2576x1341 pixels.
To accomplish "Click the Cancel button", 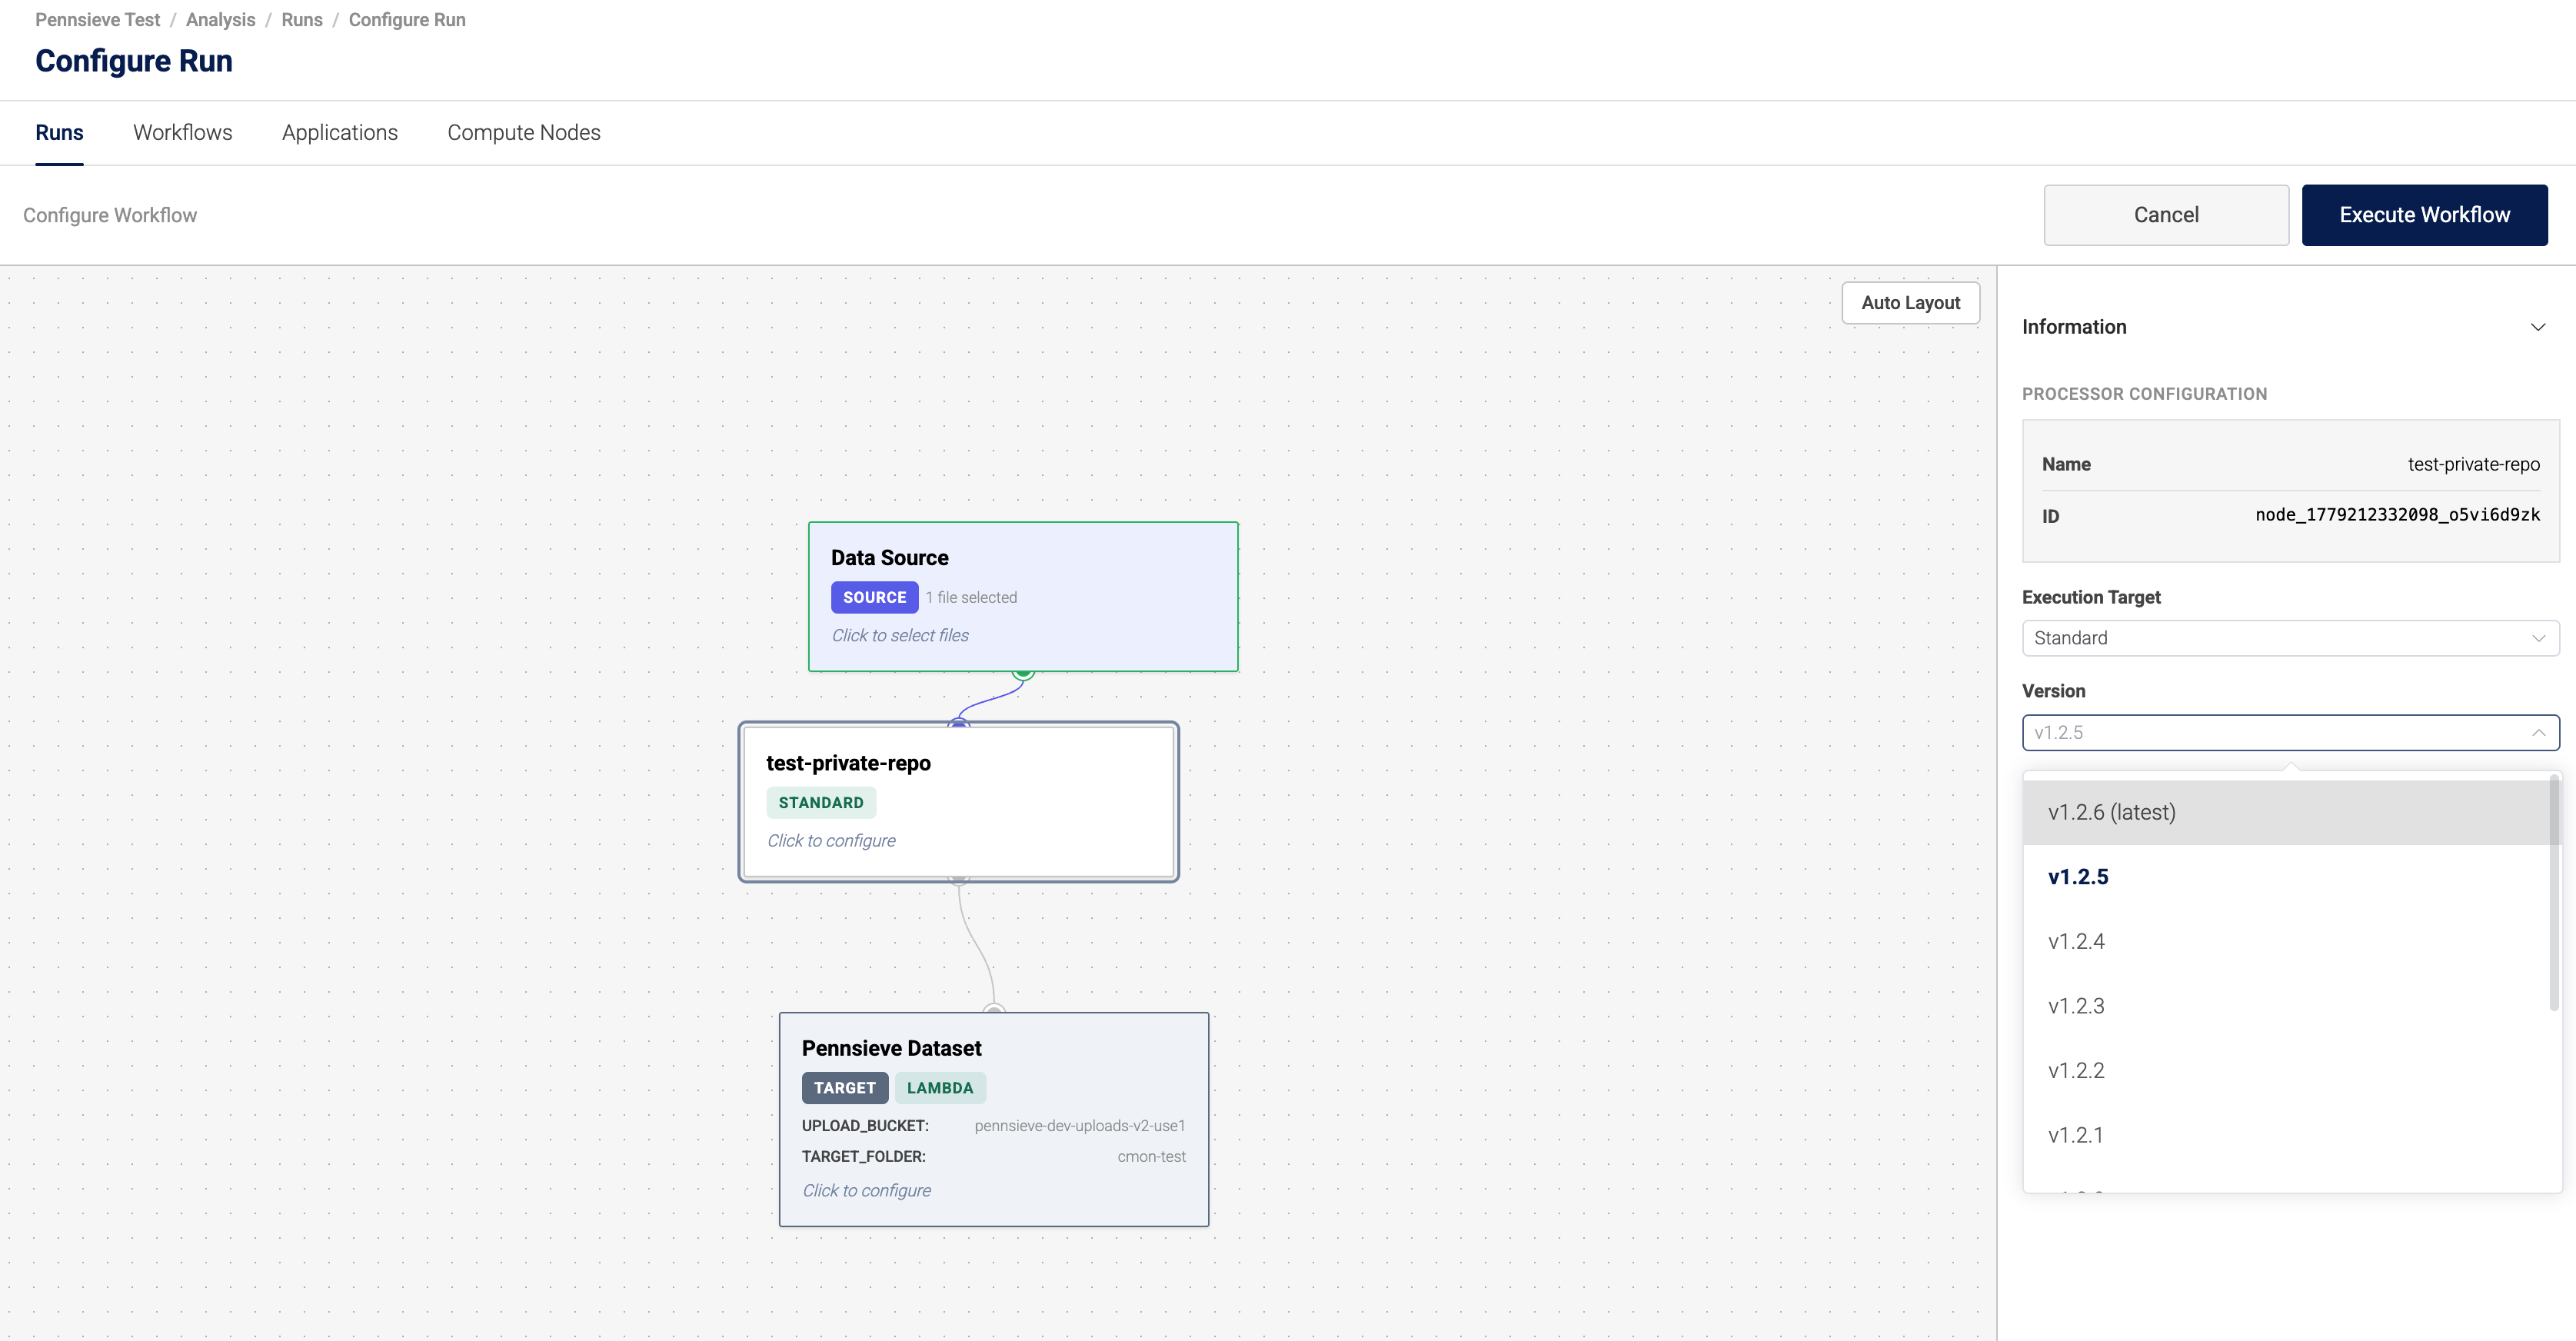I will [2166, 215].
